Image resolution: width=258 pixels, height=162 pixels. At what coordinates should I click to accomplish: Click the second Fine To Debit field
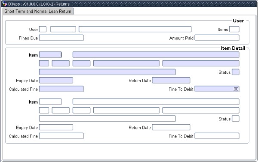[x=217, y=136]
